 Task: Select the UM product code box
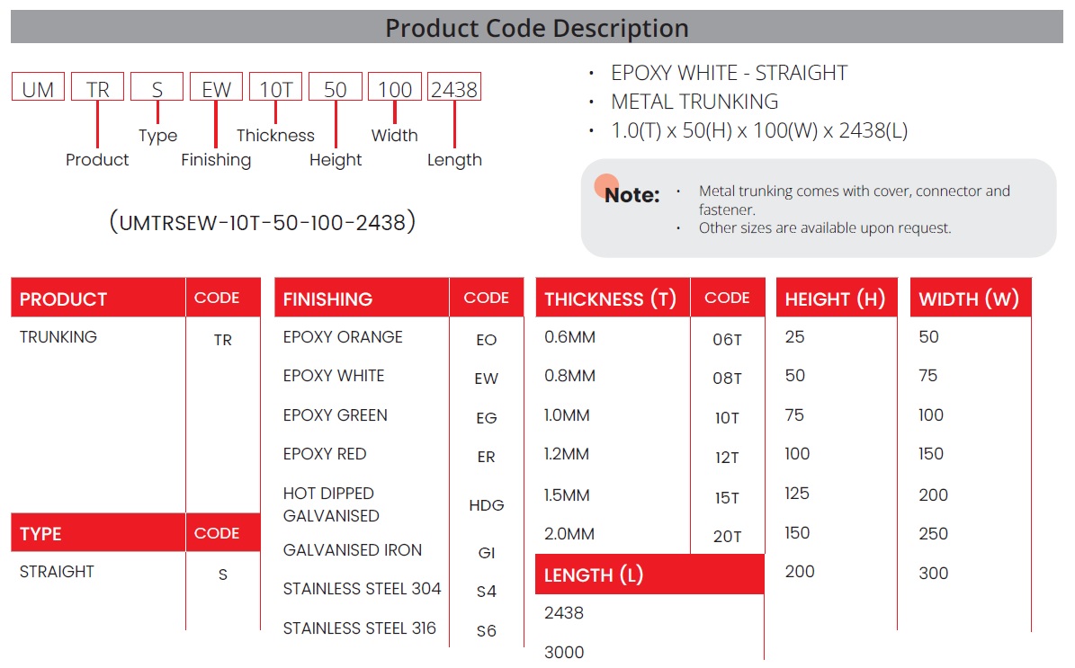pos(37,86)
